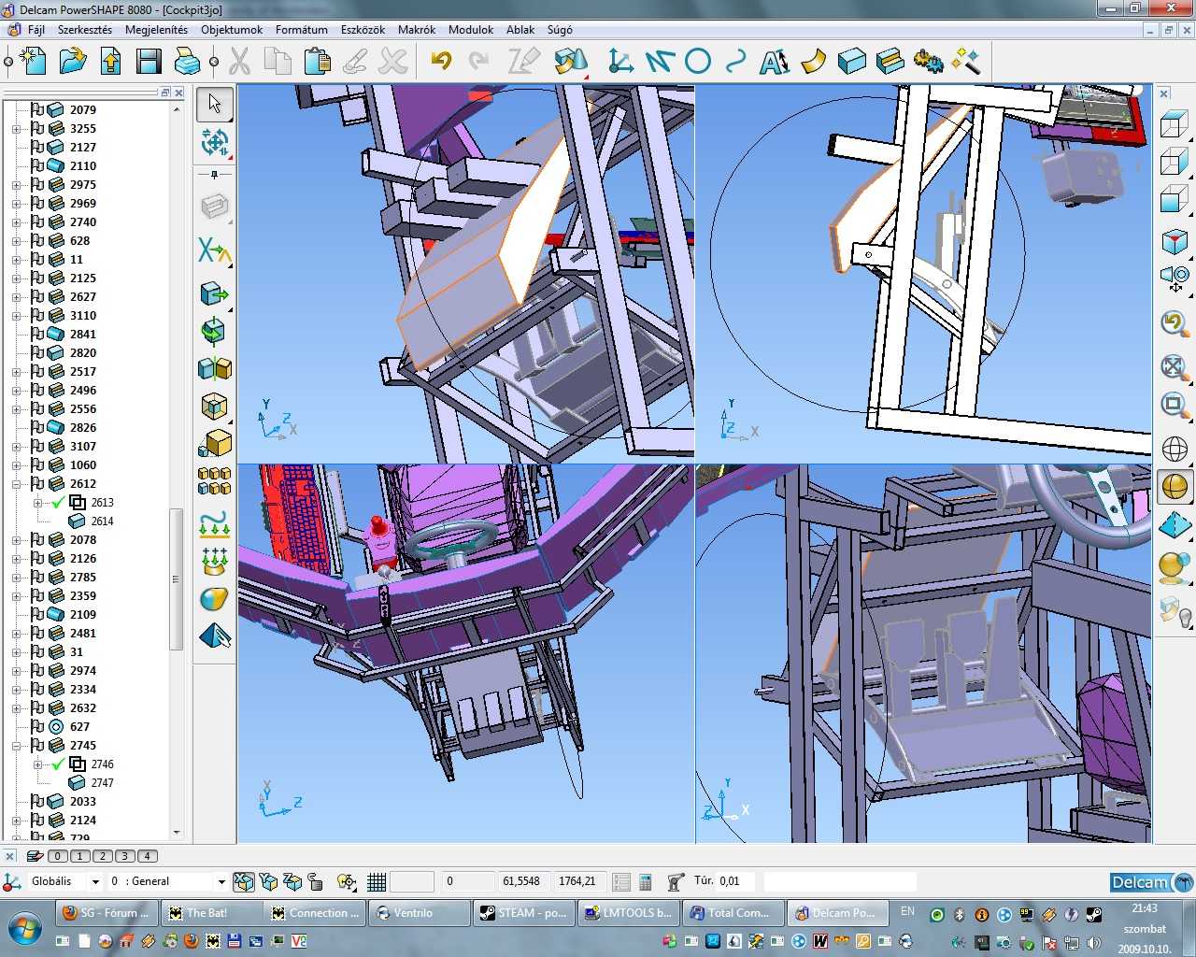Toggle the green checkmark on item 2613
Screen dimensions: 1196x957
click(58, 503)
